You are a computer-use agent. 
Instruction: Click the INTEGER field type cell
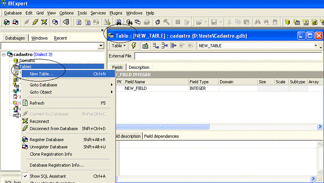tap(204, 88)
